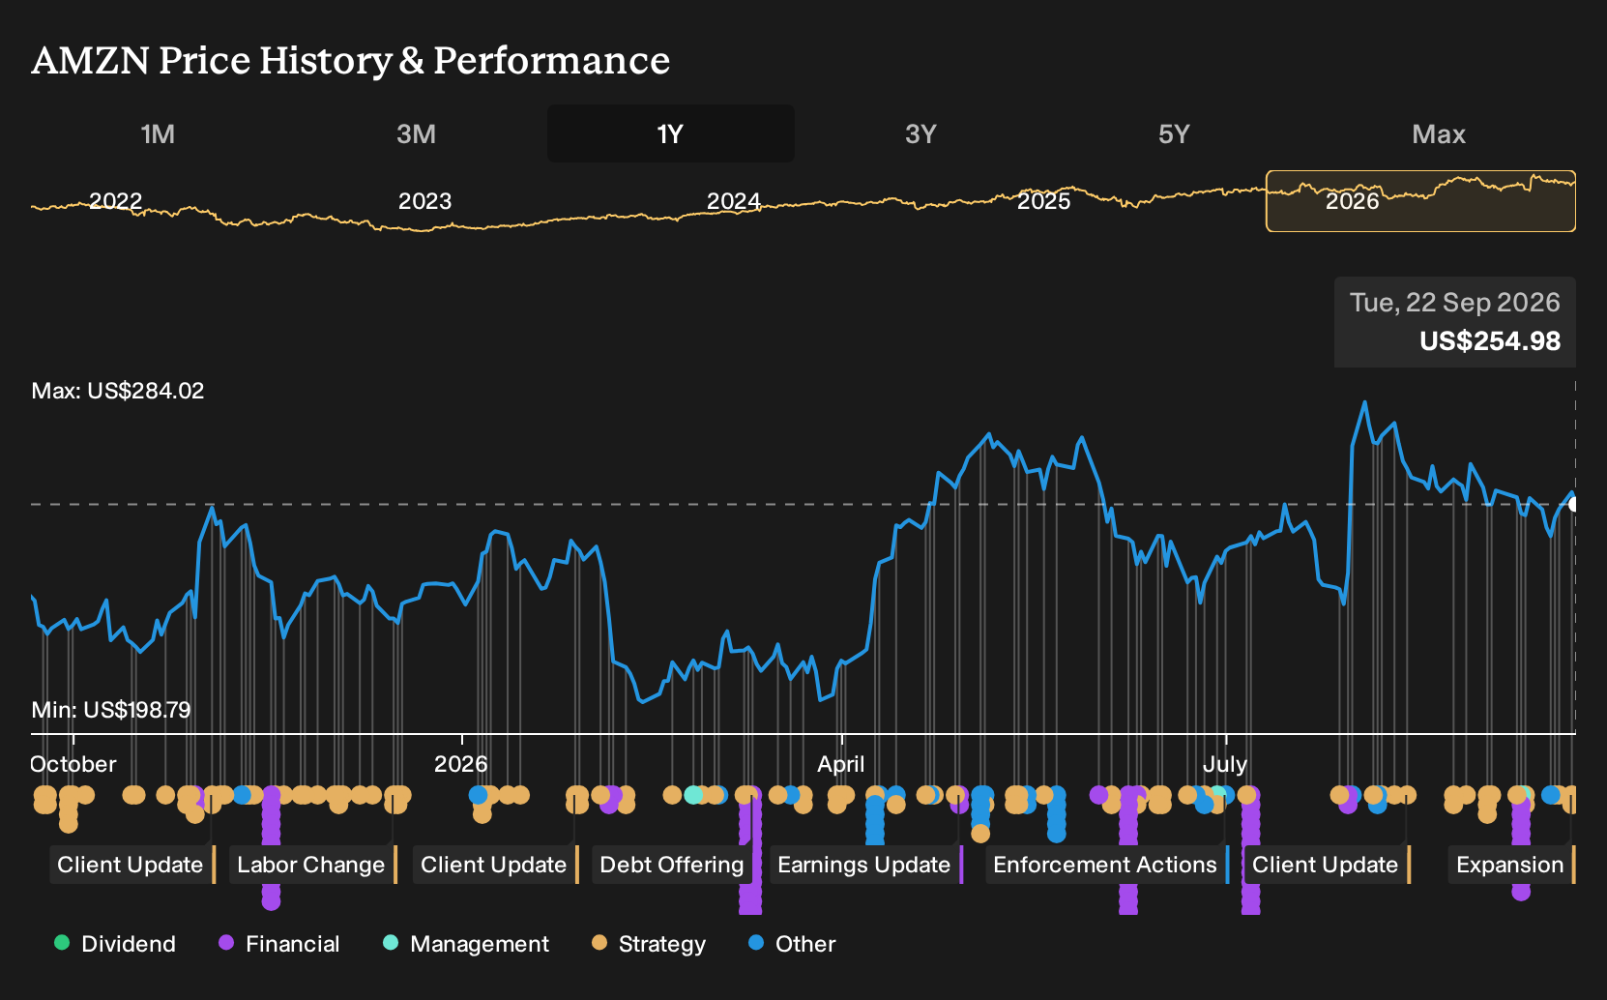
Task: Open the Debt Offering event label
Action: coord(674,865)
